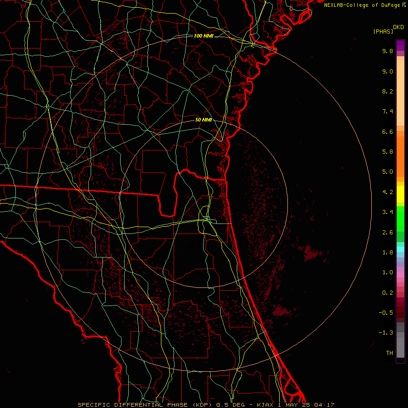Click the pink color scale segment
Viewport: 408px width, 408px height.
pos(400,275)
